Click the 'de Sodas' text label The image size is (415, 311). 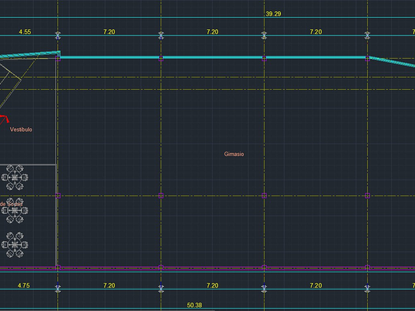(x=11, y=204)
